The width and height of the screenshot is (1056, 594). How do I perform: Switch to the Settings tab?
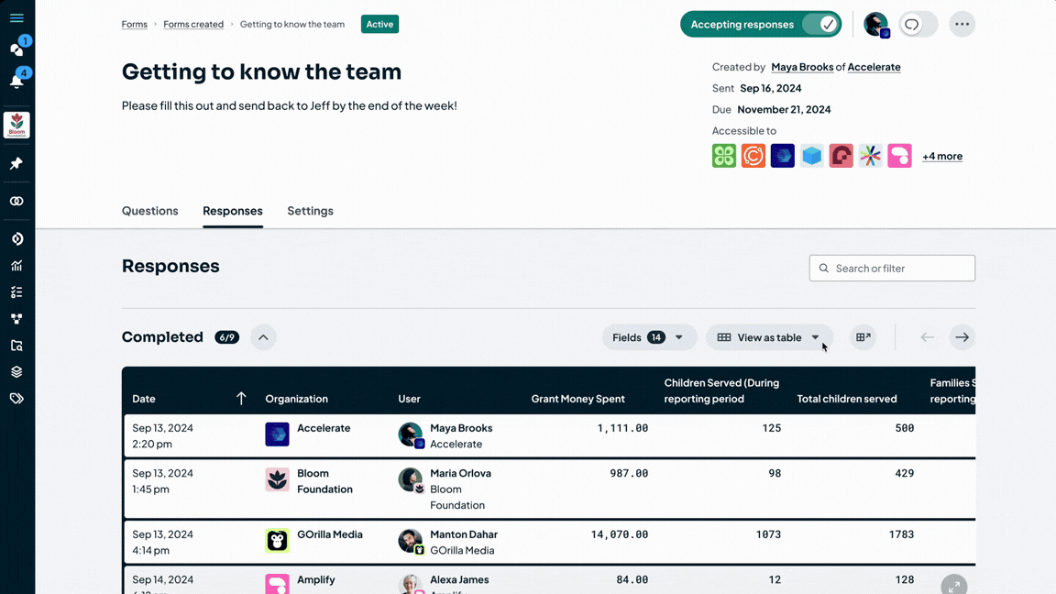click(x=310, y=211)
